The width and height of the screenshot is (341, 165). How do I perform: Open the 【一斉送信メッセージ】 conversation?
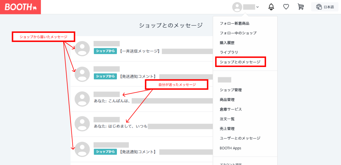pyautogui.click(x=140, y=51)
